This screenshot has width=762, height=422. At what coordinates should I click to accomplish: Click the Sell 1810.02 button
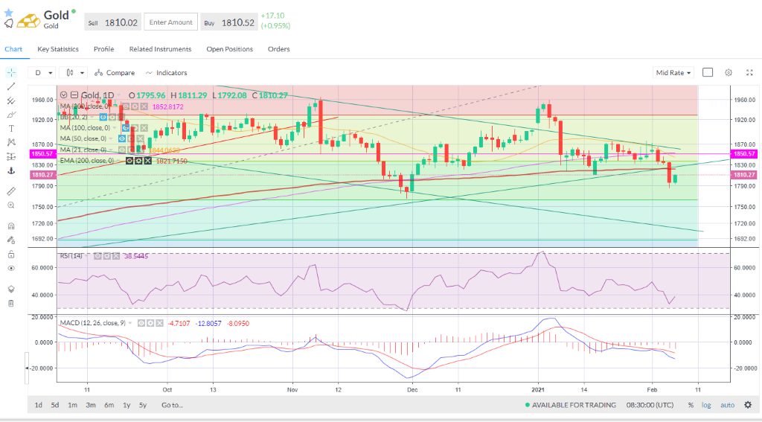click(113, 22)
